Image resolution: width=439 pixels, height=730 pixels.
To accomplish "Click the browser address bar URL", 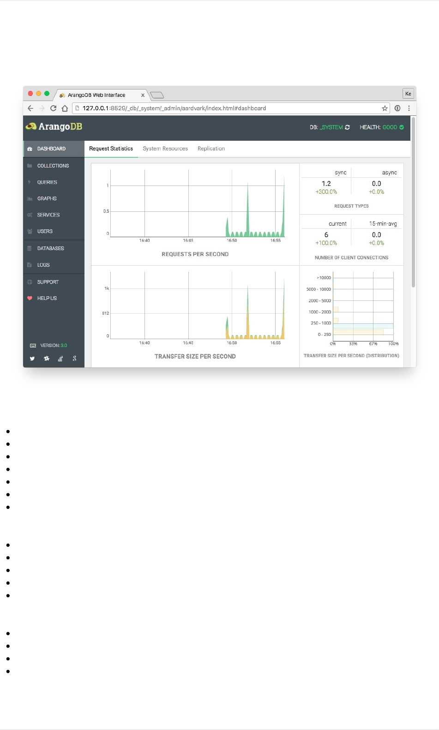I will coord(174,108).
